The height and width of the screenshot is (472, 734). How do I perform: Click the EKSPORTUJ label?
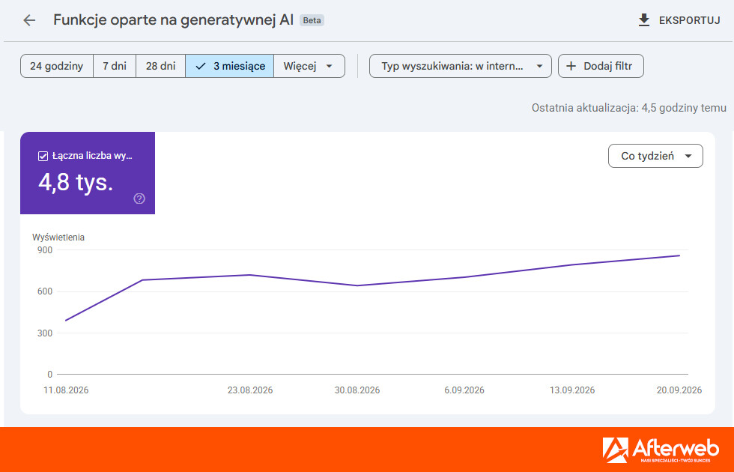689,20
